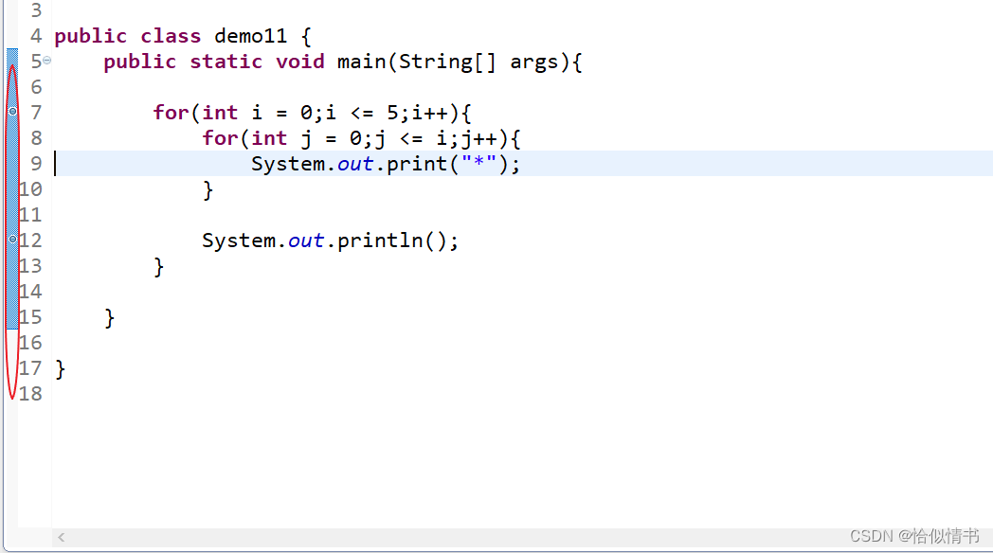Viewport: 993px width, 553px height.
Task: Click the void keyword on line 5
Action: [300, 62]
